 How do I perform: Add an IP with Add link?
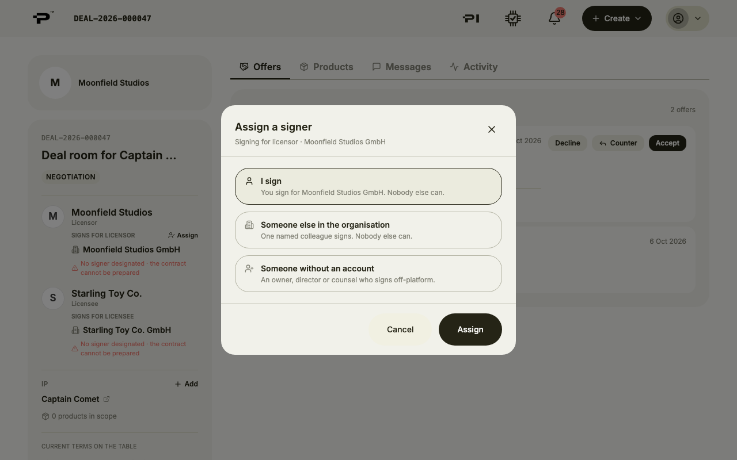tap(186, 384)
